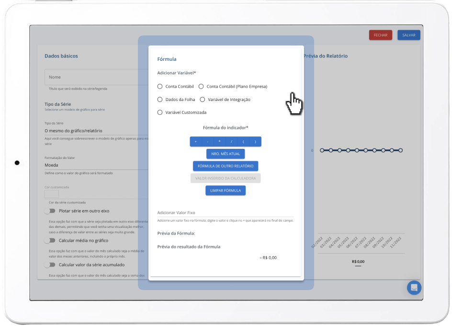Open Formatação do Valor Moeda dropdown
Screen dimensions: 452x326
(x=96, y=165)
